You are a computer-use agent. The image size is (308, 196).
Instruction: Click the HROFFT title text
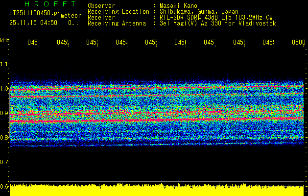click(x=50, y=4)
